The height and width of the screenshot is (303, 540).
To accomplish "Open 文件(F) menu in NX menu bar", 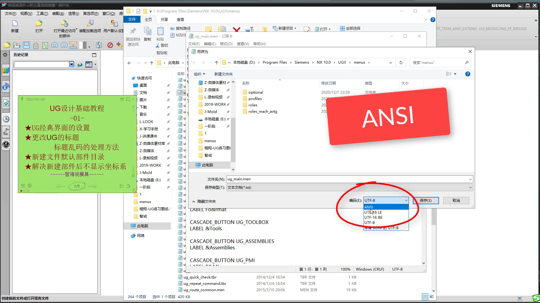I will [10, 14].
